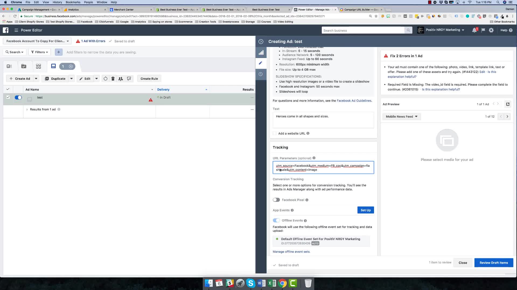517x290 pixels.
Task: Open the Edit dropdown arrow
Action: point(96,79)
